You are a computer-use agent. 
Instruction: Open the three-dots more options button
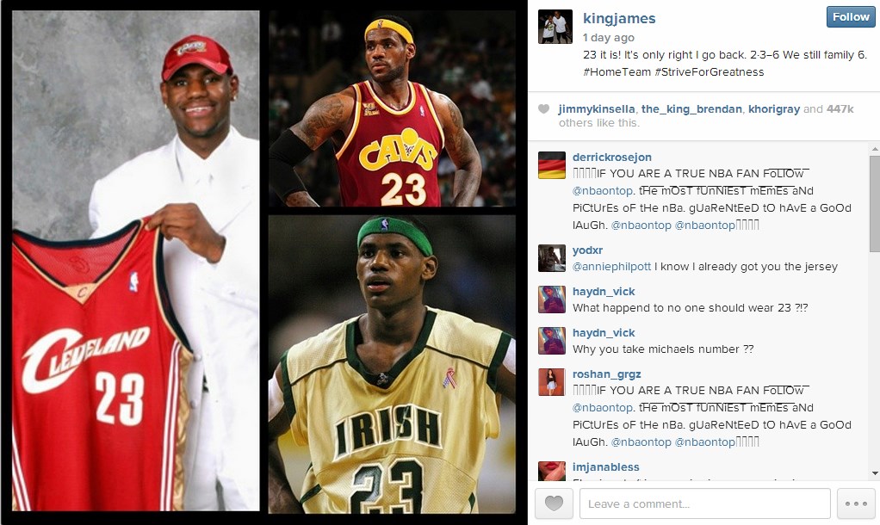[x=856, y=503]
